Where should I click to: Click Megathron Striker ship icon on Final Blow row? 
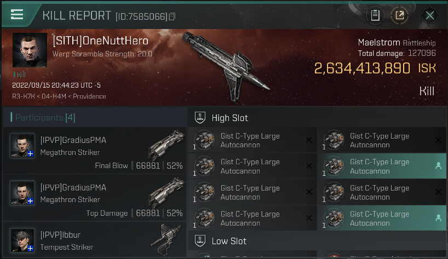coord(166,145)
